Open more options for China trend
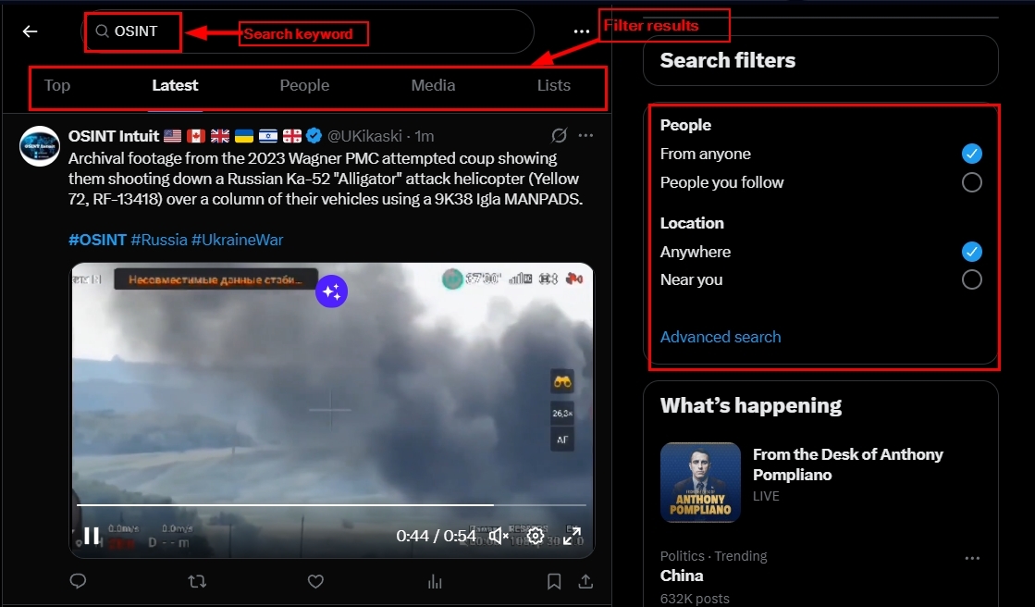The height and width of the screenshot is (607, 1035). (971, 558)
